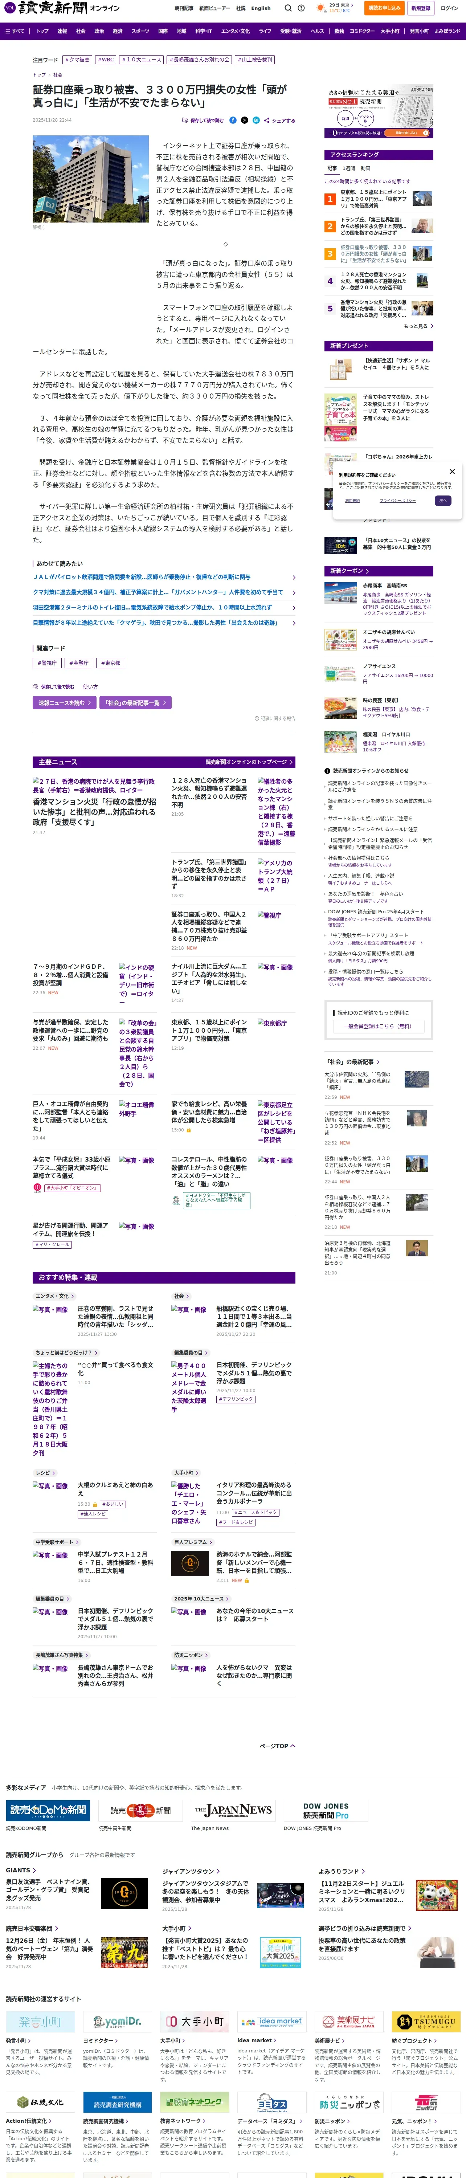Click the '#山上被告裁判' tag
Image resolution: width=466 pixels, height=2178 pixels.
(x=254, y=60)
